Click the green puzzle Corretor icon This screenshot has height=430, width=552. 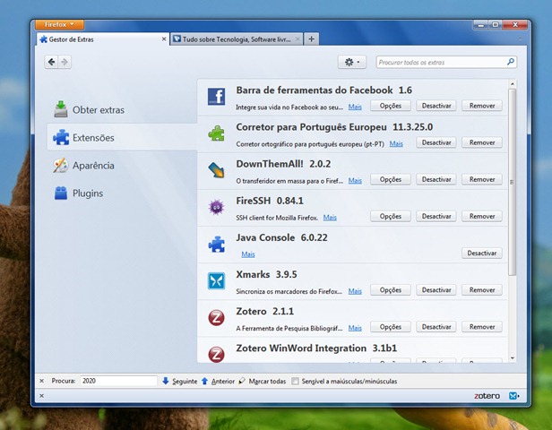(x=216, y=133)
